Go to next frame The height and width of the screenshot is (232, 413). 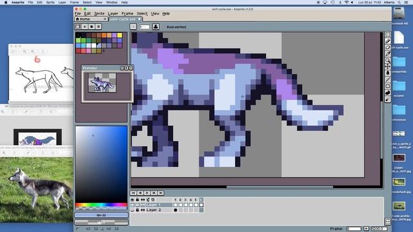(x=154, y=193)
